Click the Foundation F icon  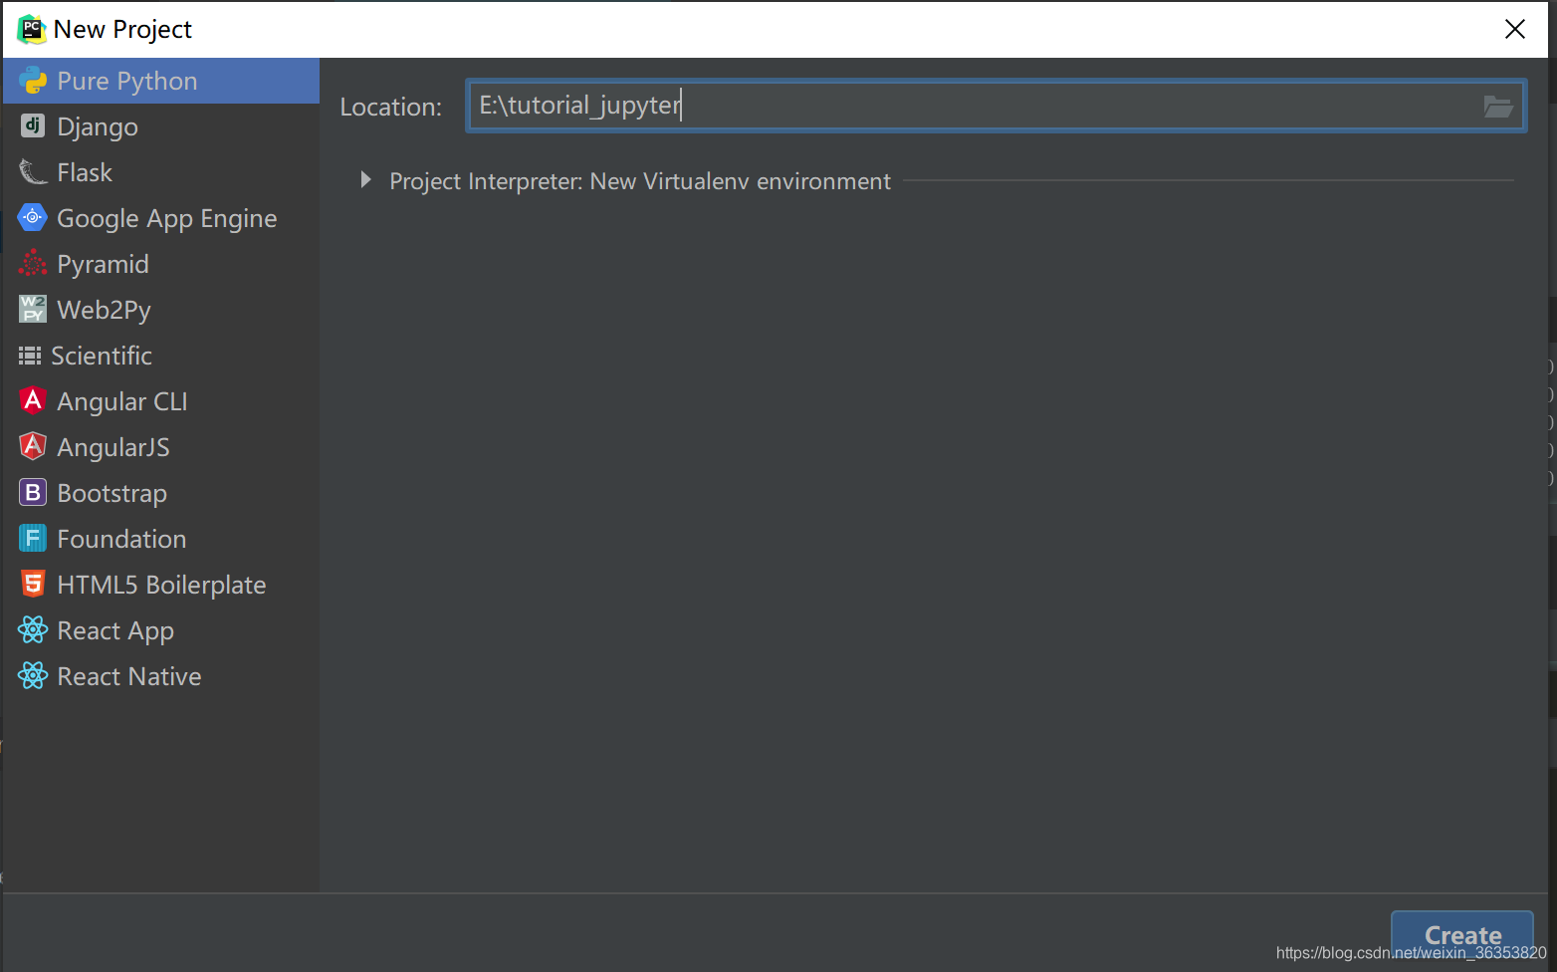[x=33, y=538]
